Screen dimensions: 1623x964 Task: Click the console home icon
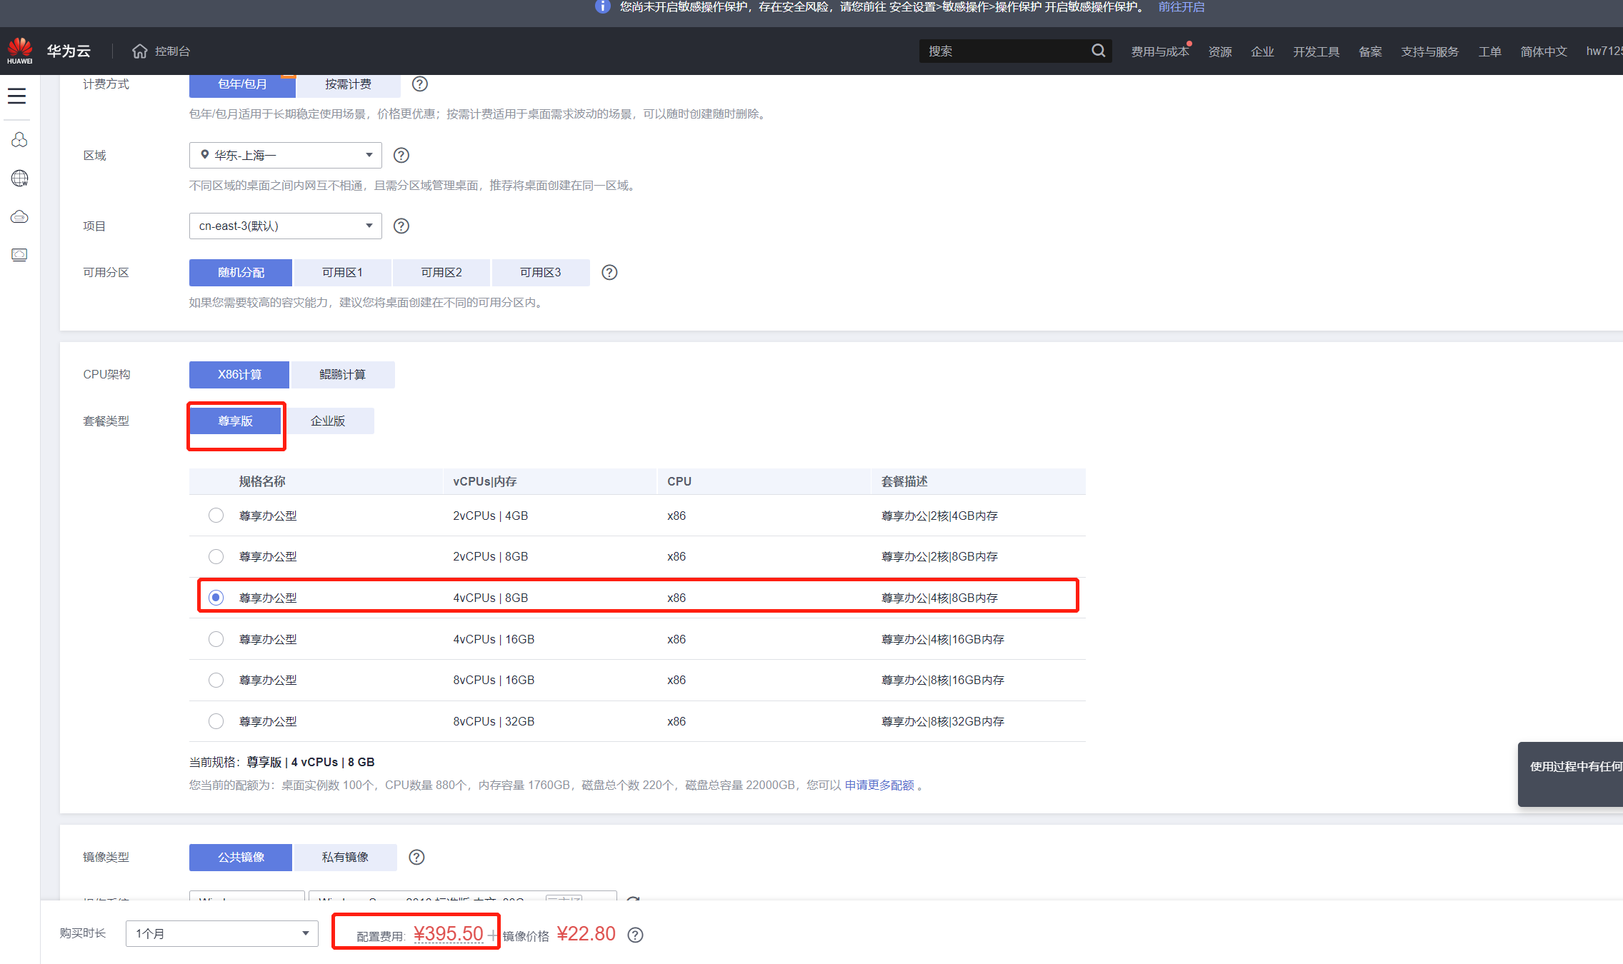tap(140, 51)
